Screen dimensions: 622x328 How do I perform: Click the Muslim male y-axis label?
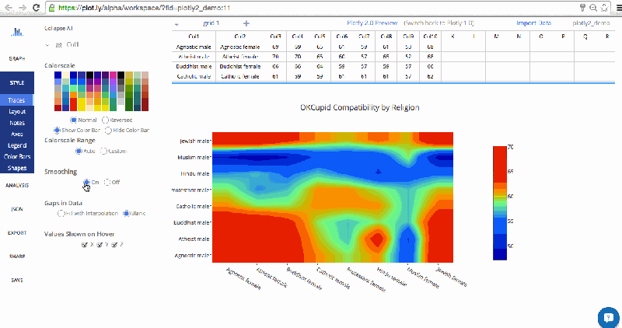tap(194, 158)
